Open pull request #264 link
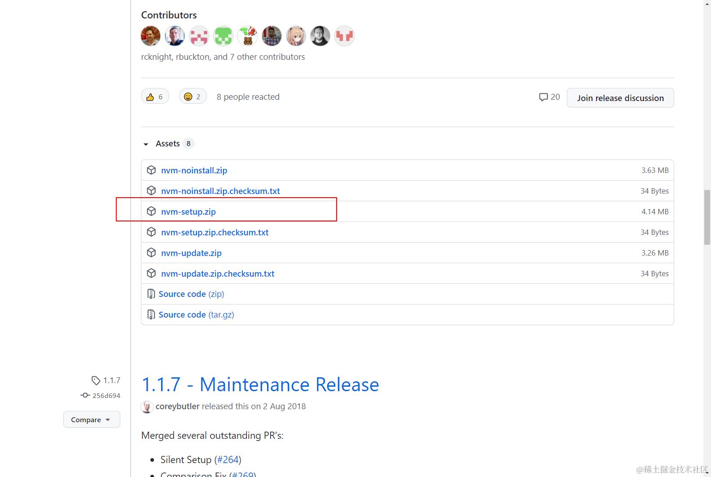 tap(228, 459)
